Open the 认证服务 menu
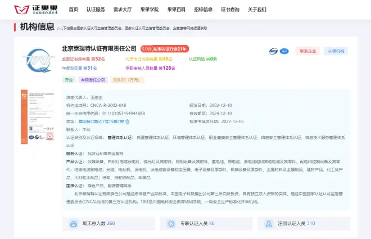Viewport: 371px width, 239px height. click(96, 10)
